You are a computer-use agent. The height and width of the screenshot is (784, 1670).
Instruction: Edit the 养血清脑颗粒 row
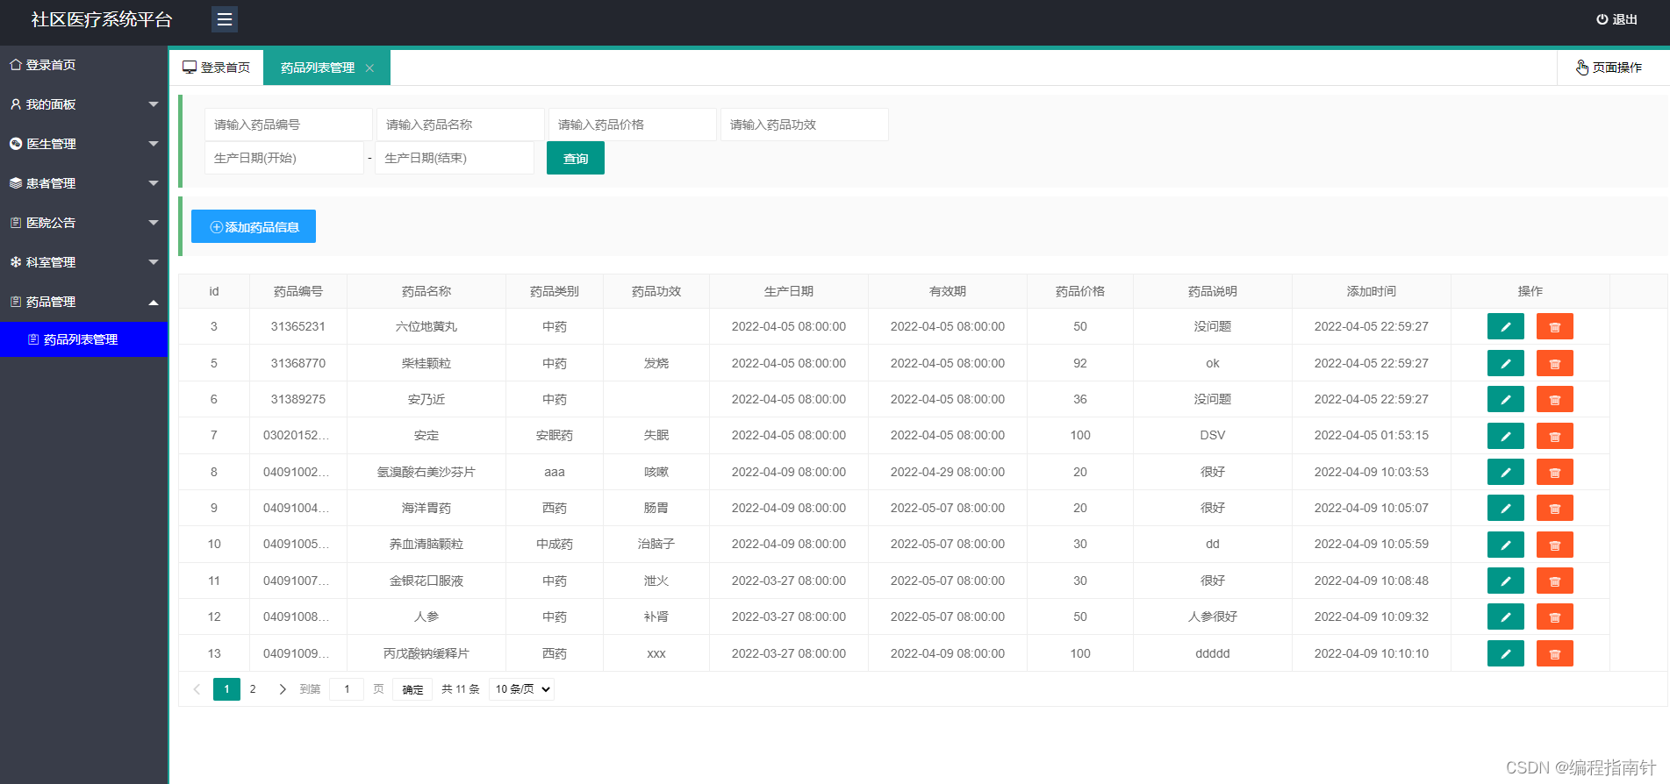[x=1505, y=545]
